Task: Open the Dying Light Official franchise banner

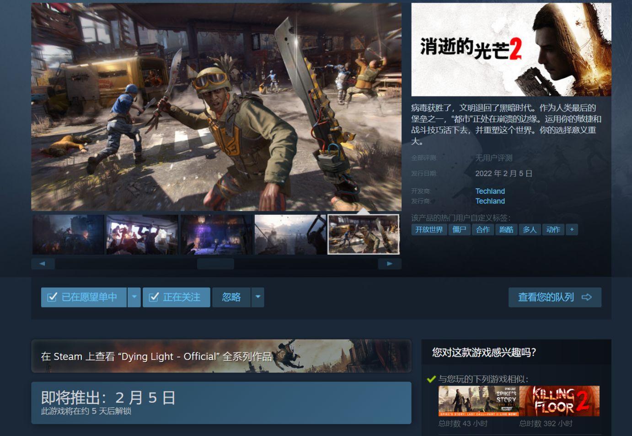Action: click(221, 356)
